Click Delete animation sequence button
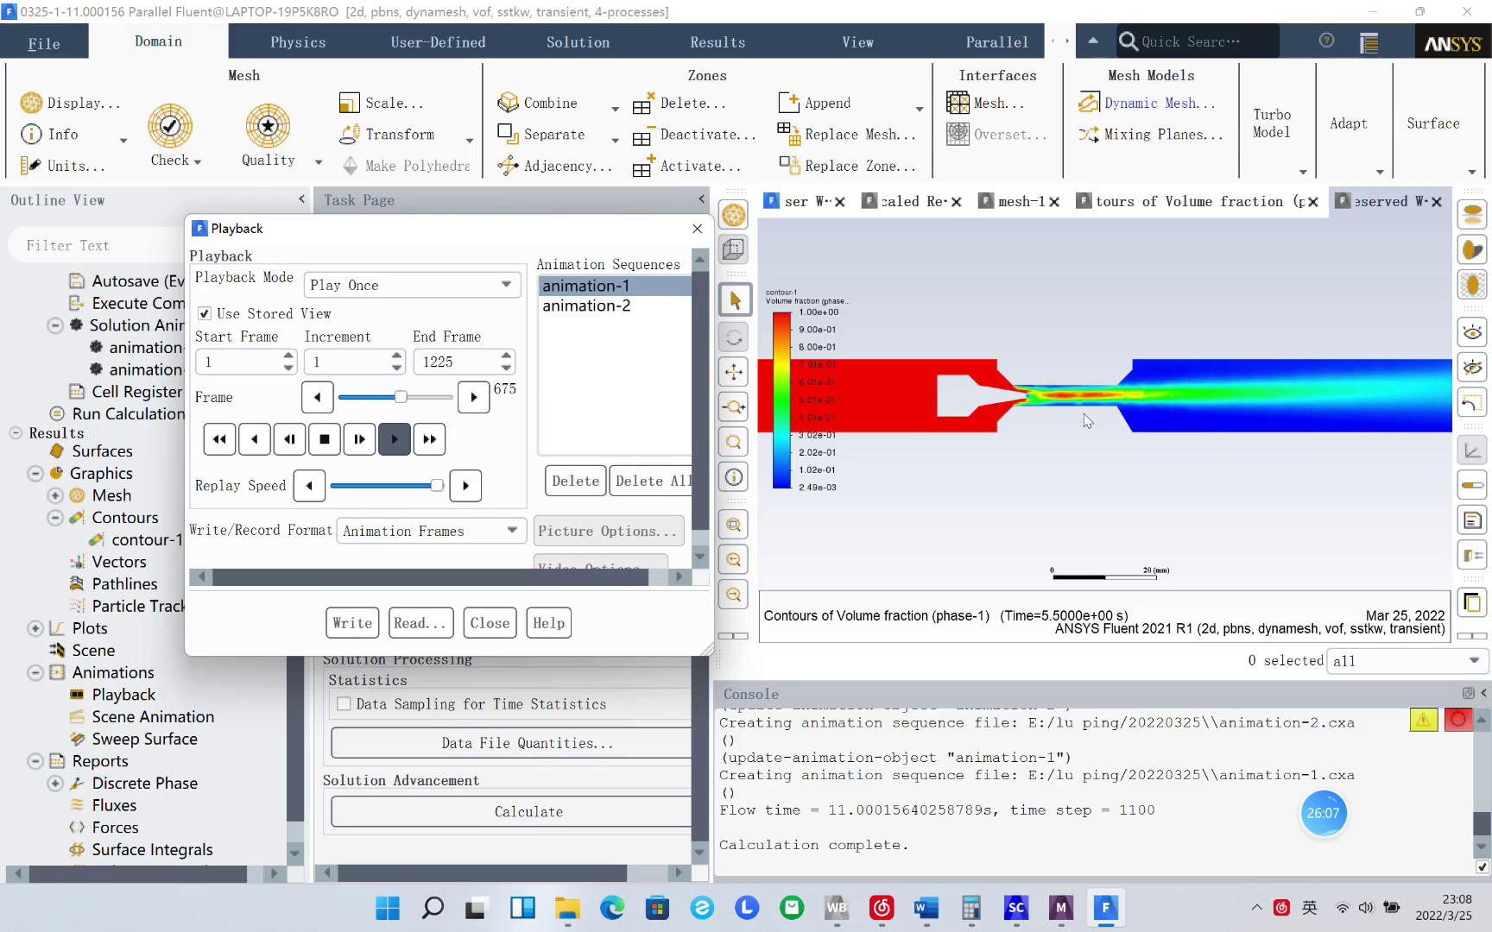Viewport: 1492px width, 932px height. point(575,481)
